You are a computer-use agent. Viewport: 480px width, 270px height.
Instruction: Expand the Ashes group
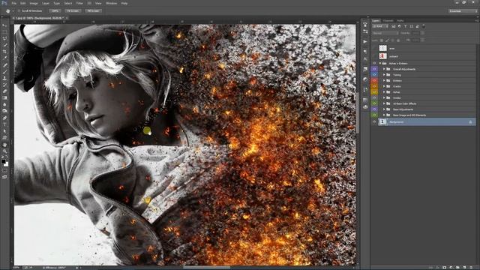click(x=384, y=91)
